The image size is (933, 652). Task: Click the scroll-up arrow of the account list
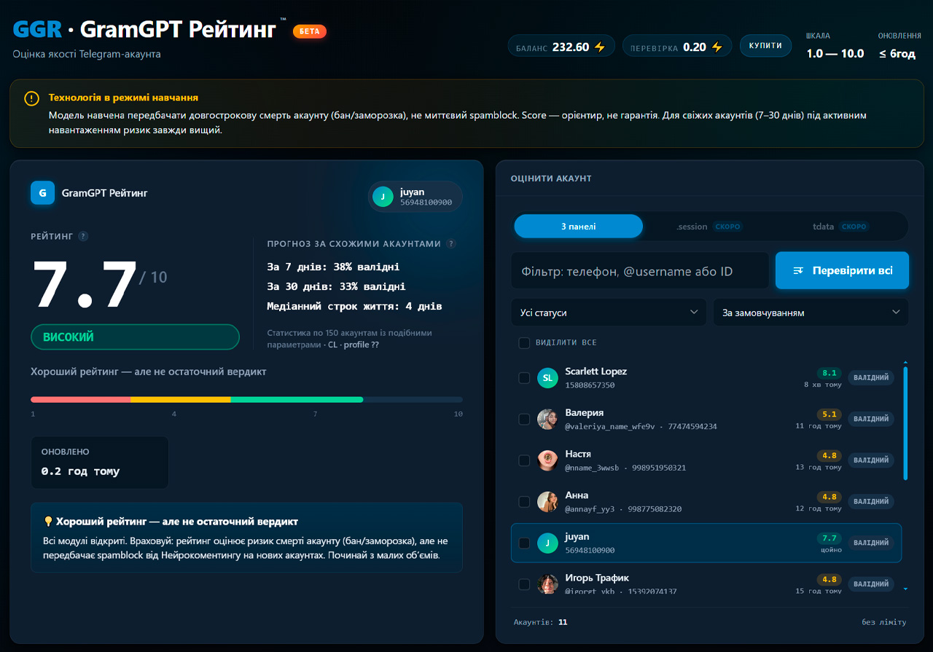point(905,362)
